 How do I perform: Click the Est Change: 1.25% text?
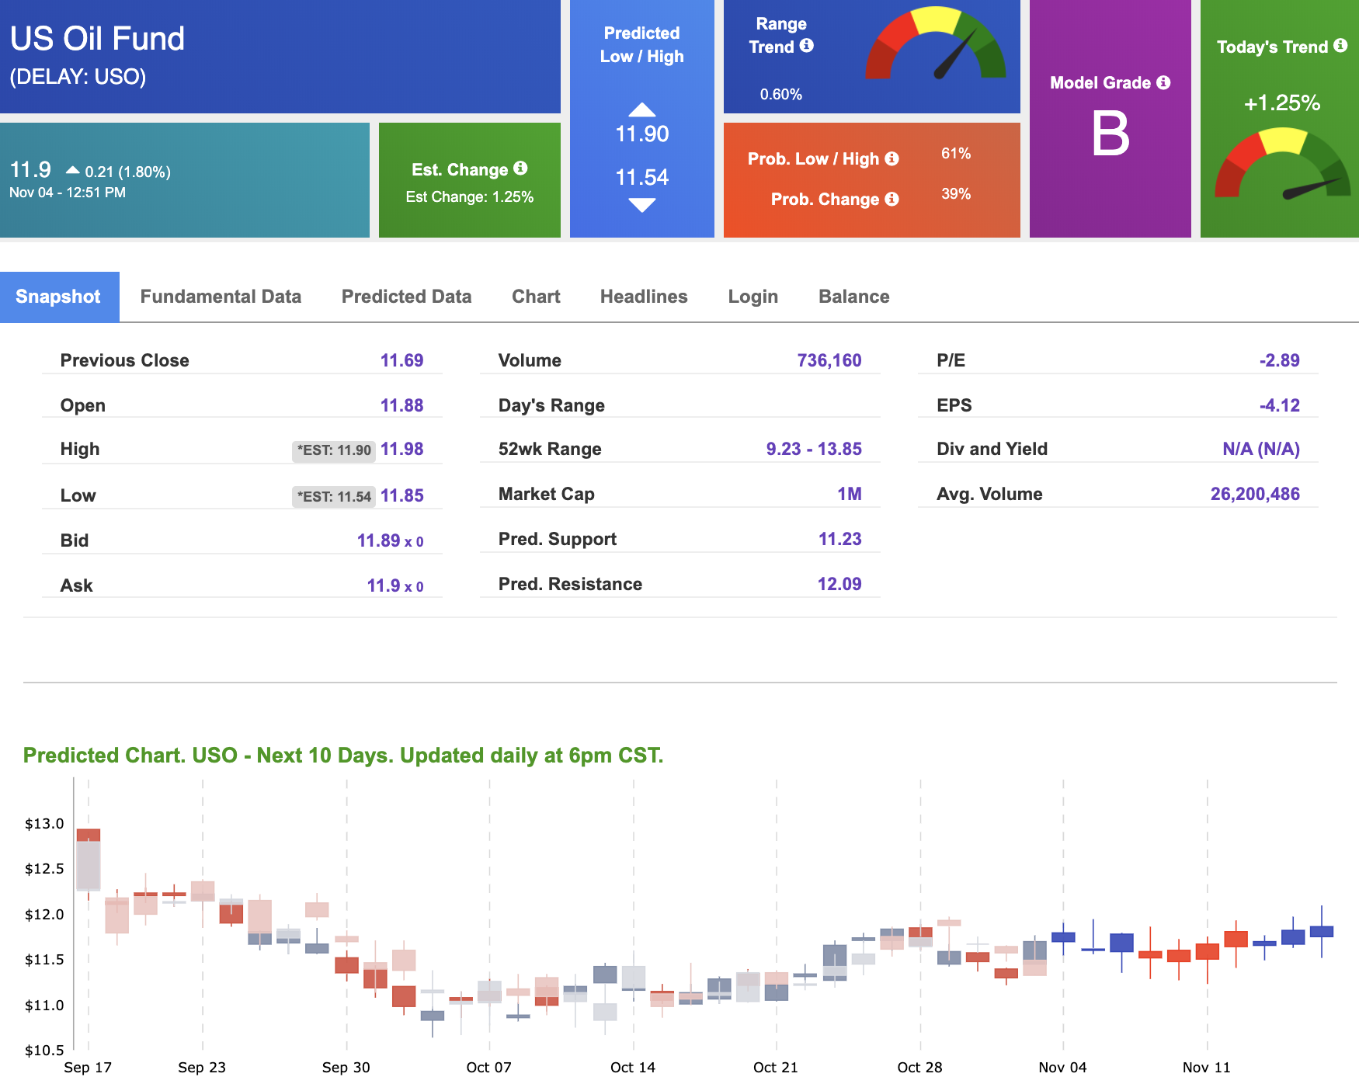(470, 197)
